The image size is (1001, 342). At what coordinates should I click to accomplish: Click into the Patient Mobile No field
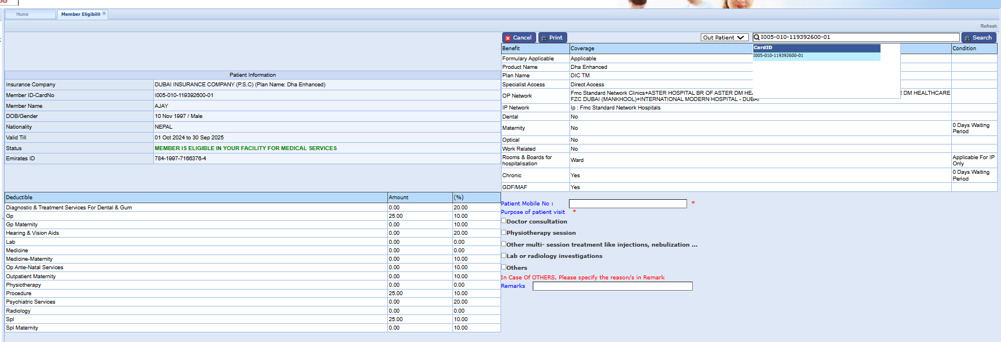(627, 204)
